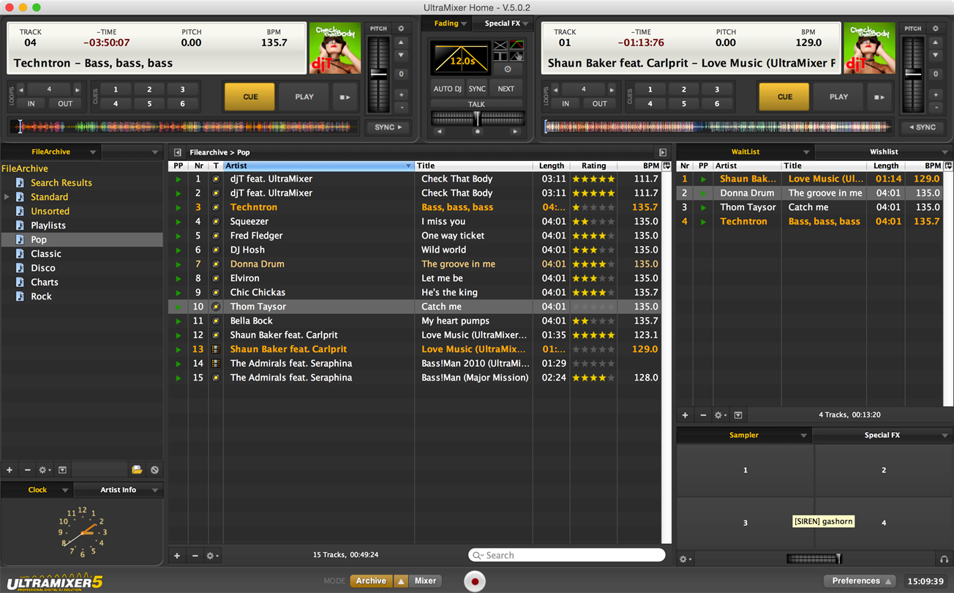Screen dimensions: 954x593
Task: Center the crossfader with the dot button
Action: 478,132
